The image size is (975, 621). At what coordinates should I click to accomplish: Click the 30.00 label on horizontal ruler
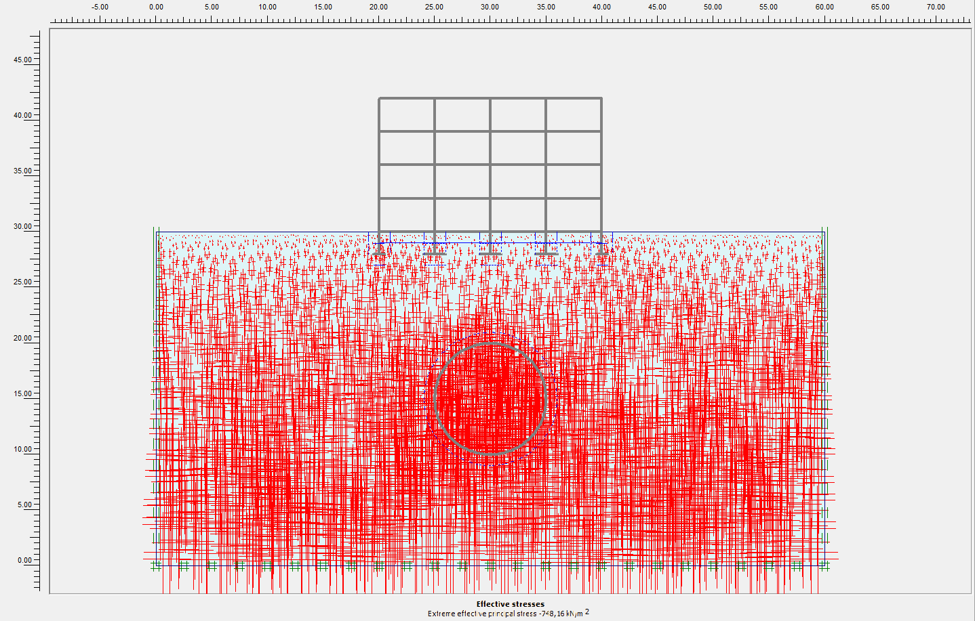click(x=490, y=7)
